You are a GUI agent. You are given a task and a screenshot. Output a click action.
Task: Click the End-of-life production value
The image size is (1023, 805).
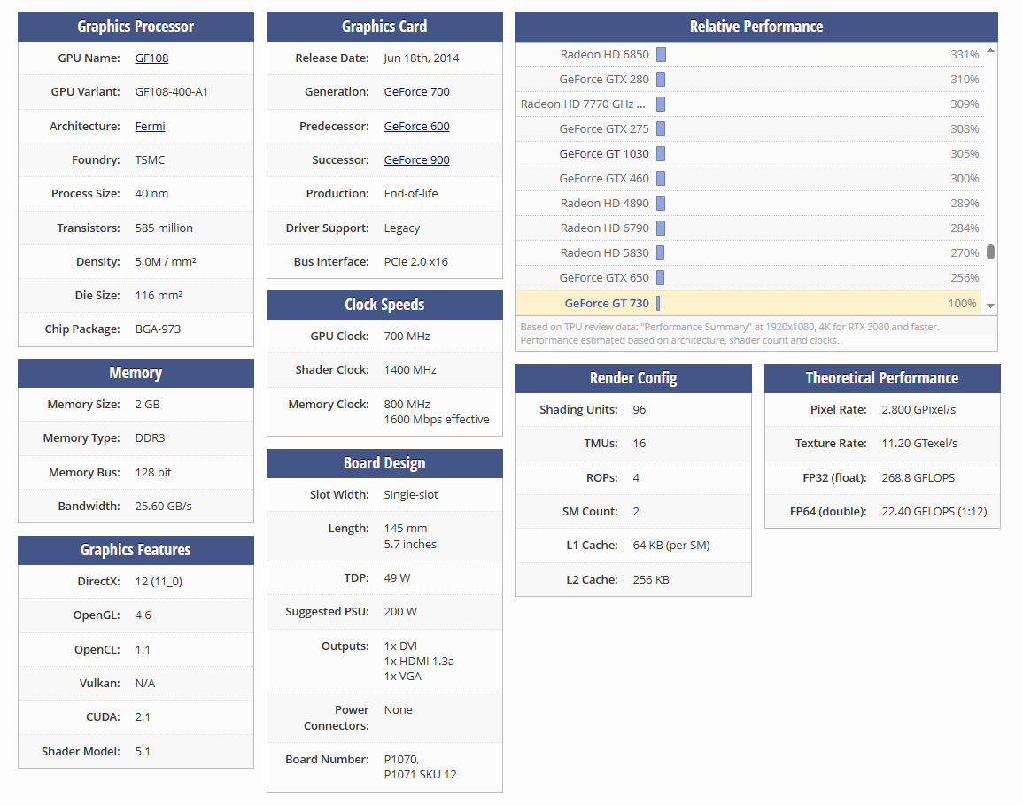(x=411, y=194)
